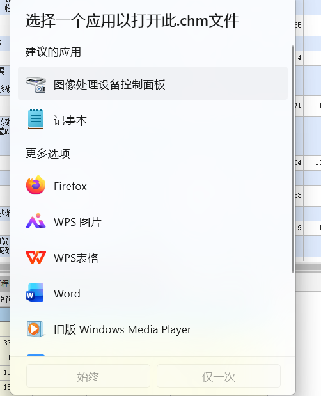Click the WPS表格 label
Viewport: 321px width, 396px height.
[x=76, y=258]
